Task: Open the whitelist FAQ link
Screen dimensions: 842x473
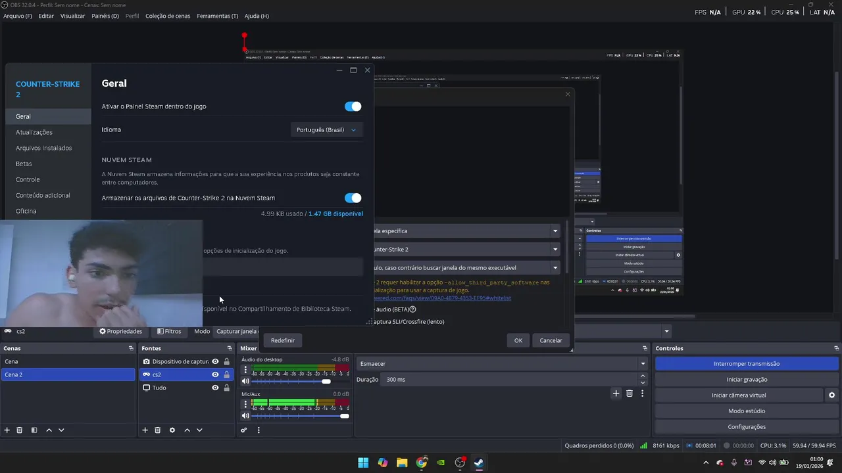Action: (442, 298)
